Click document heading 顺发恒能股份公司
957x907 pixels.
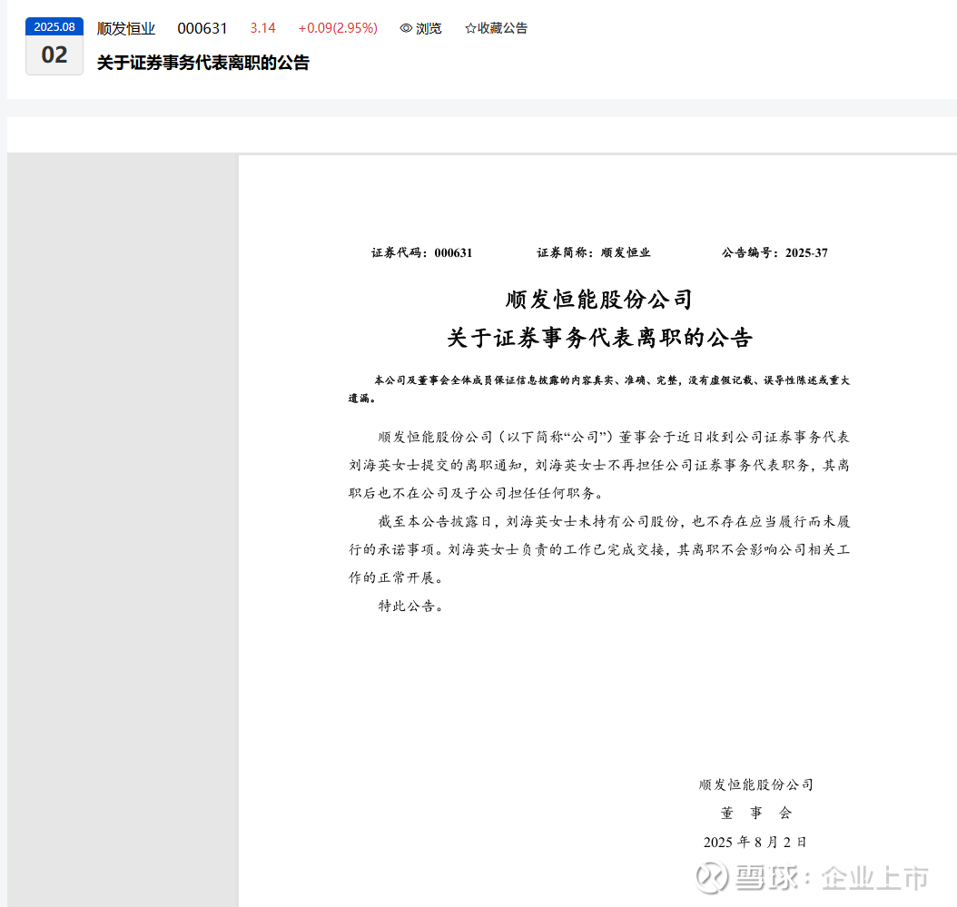click(598, 300)
